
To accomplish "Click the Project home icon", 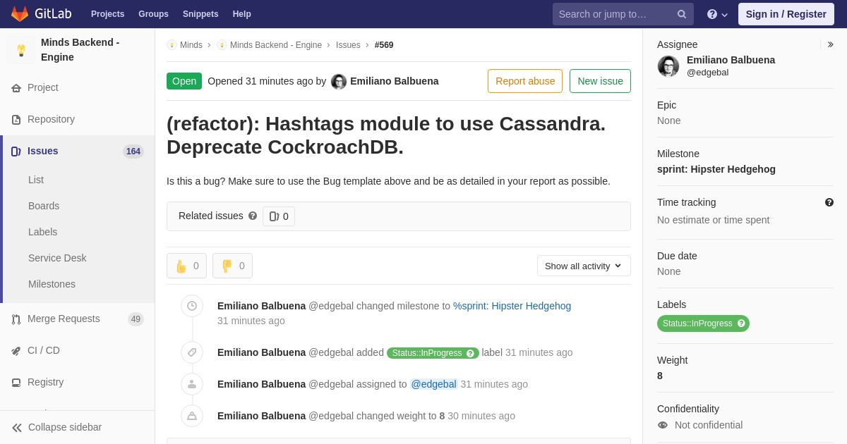I will 16,88.
